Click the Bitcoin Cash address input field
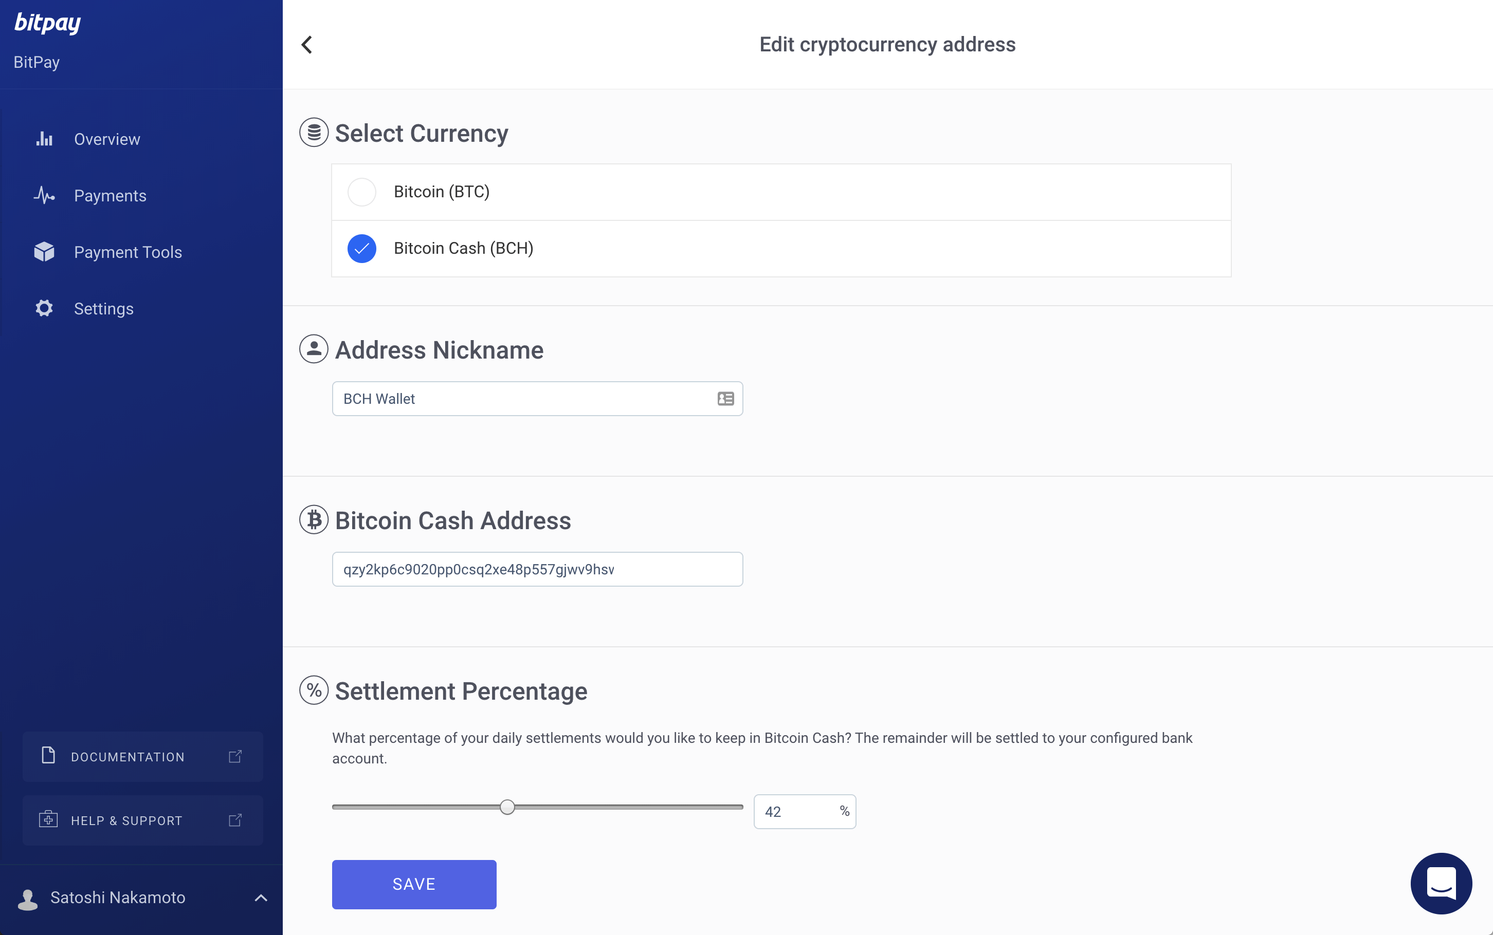 point(537,570)
